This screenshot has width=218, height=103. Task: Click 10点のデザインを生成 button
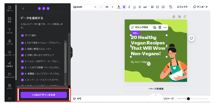[44, 95]
